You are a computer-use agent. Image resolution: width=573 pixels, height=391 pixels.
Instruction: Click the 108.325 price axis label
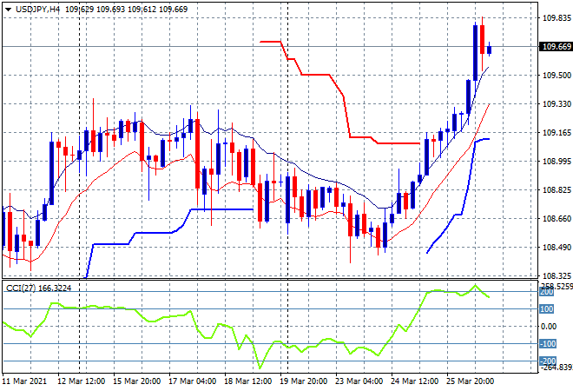coord(557,275)
